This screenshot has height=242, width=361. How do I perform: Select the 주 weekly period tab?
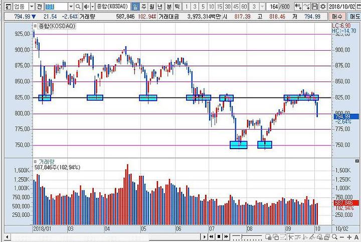143,7
